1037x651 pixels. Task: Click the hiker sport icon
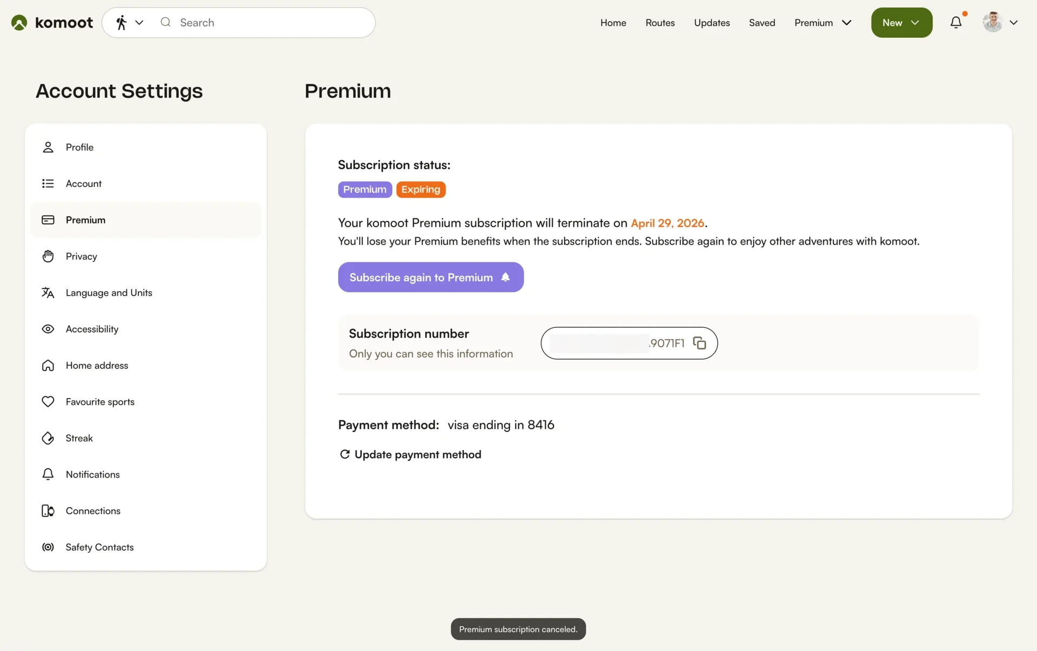tap(122, 23)
